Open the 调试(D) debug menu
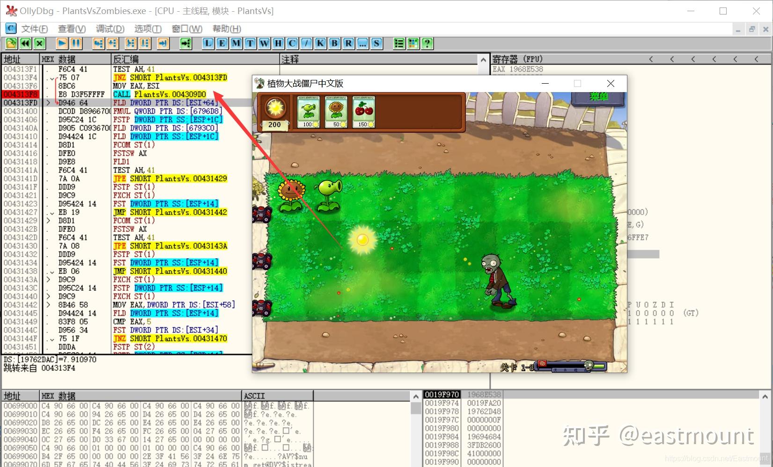This screenshot has width=773, height=467. (110, 29)
